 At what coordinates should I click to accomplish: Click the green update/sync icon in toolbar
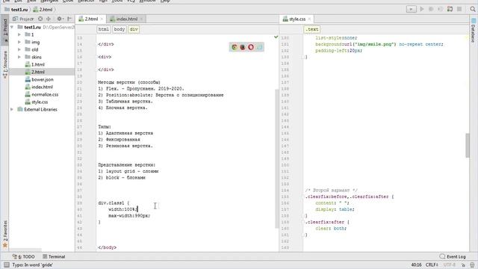pos(450,9)
